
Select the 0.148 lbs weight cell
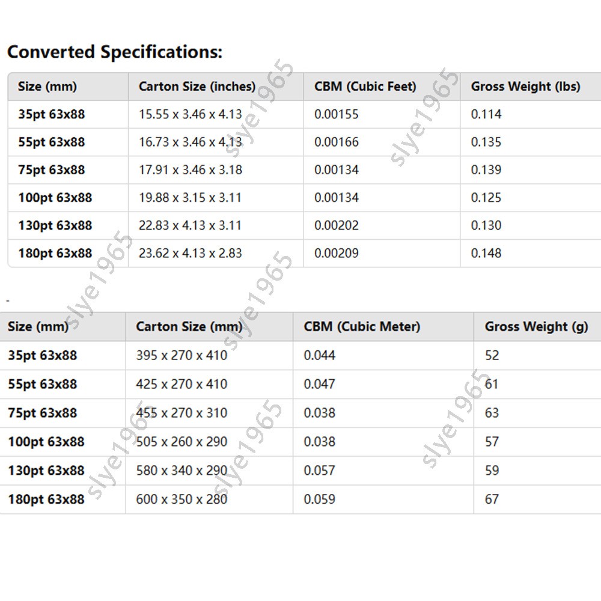486,253
